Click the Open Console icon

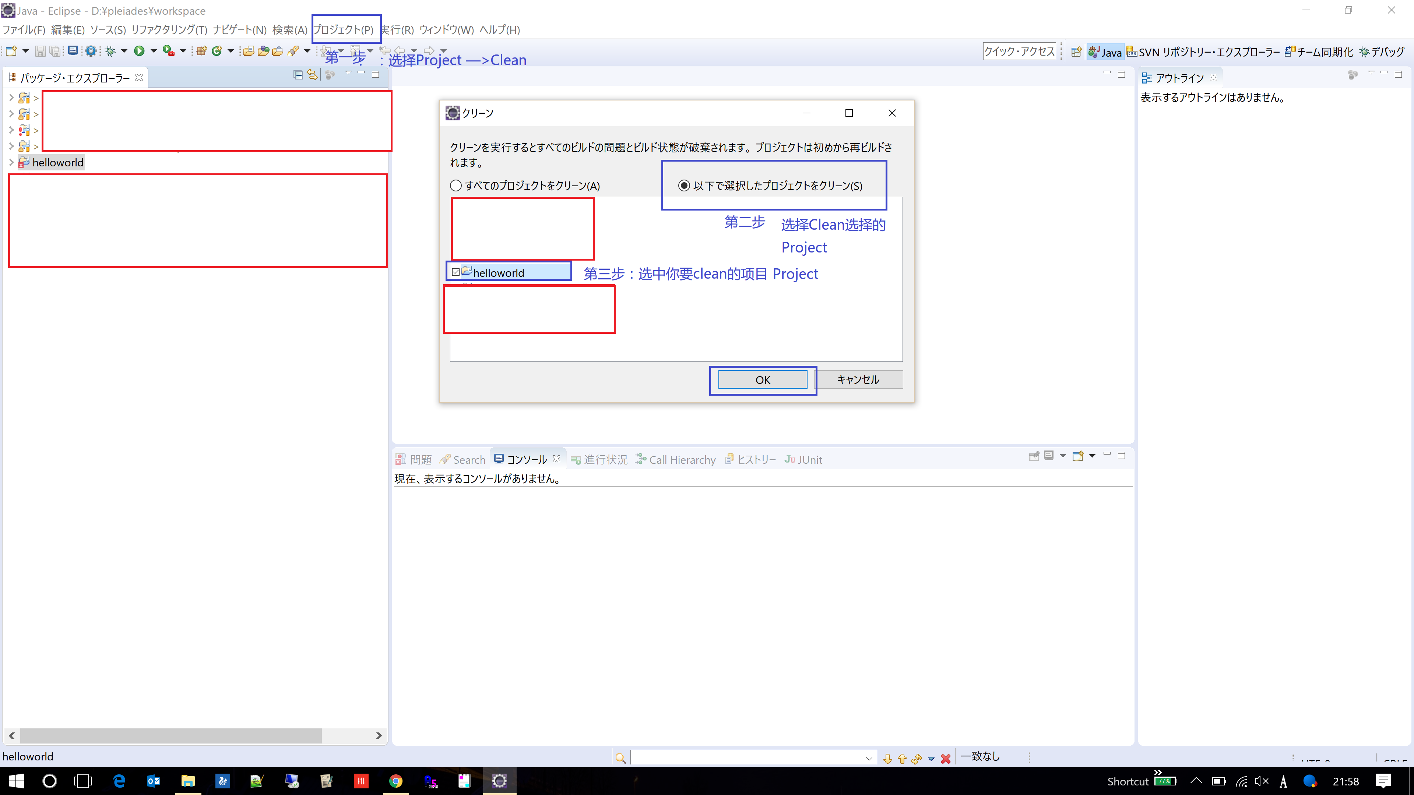pos(1078,456)
